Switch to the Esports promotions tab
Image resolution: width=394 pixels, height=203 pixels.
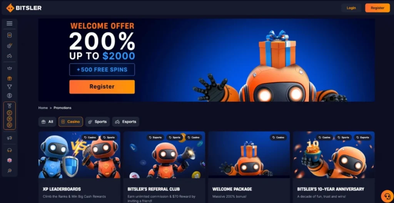tap(126, 122)
